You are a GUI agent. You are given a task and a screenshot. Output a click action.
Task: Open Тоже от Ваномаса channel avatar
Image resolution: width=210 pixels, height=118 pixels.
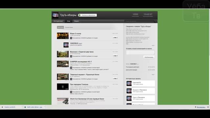click(x=129, y=98)
